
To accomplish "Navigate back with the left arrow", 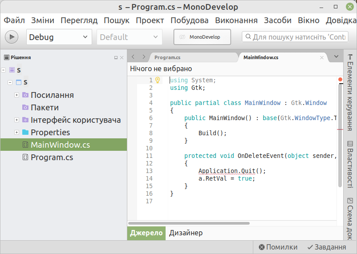I will pyautogui.click(x=133, y=56).
